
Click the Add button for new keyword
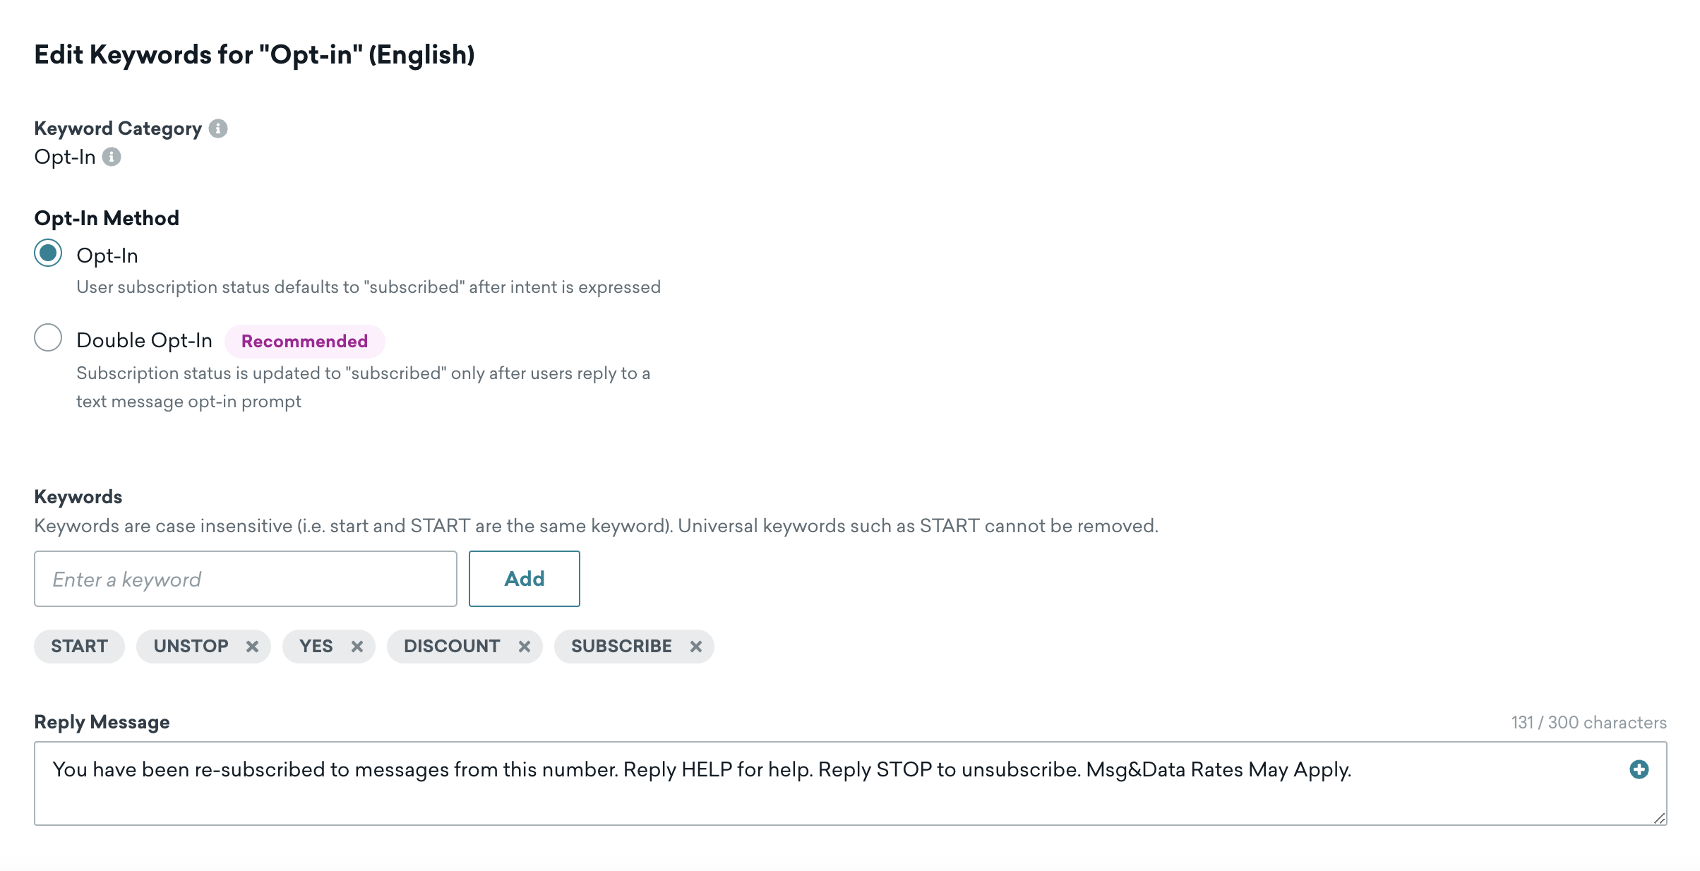pos(525,579)
